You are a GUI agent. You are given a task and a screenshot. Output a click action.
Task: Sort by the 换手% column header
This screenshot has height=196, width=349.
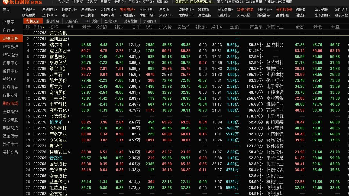216,27
